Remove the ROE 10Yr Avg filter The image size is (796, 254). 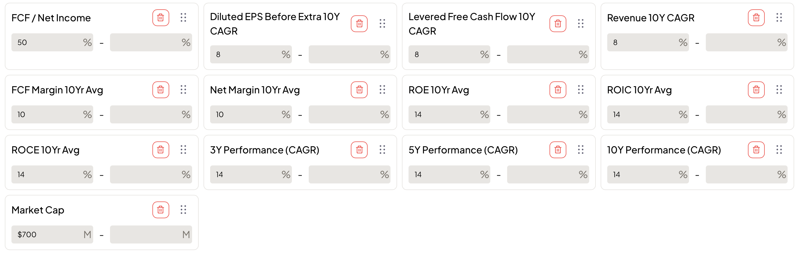557,90
